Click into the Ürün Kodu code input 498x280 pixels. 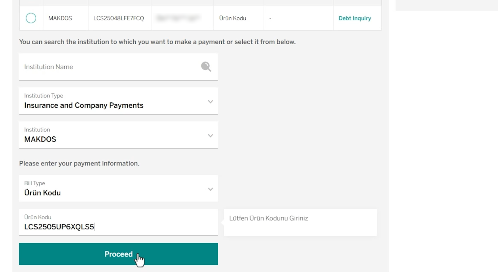[119, 222]
